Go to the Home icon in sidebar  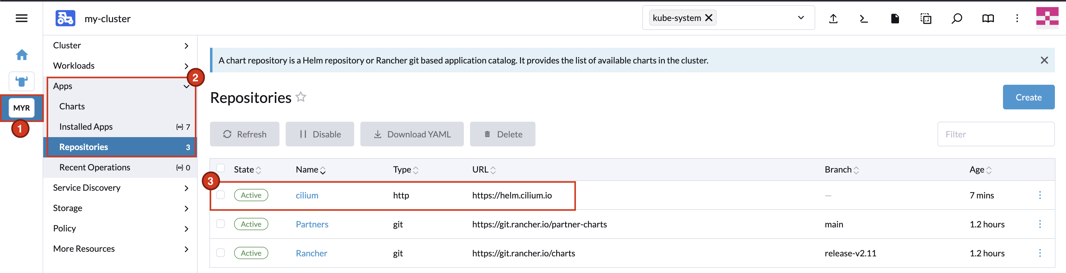tap(22, 55)
